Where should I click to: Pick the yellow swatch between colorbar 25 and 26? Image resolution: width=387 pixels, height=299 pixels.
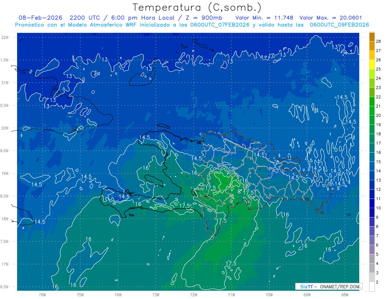[x=372, y=64]
